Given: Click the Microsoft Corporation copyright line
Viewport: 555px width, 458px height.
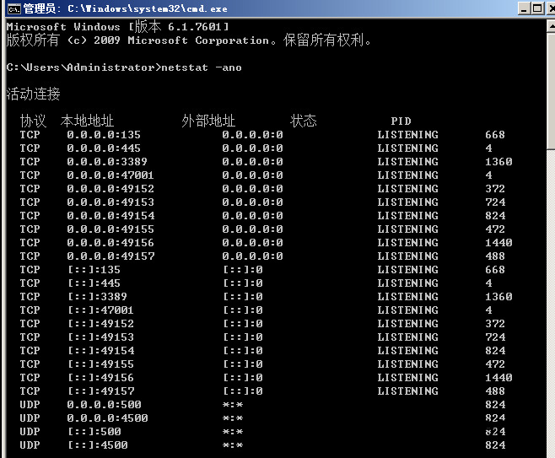Looking at the screenshot, I should pos(189,40).
